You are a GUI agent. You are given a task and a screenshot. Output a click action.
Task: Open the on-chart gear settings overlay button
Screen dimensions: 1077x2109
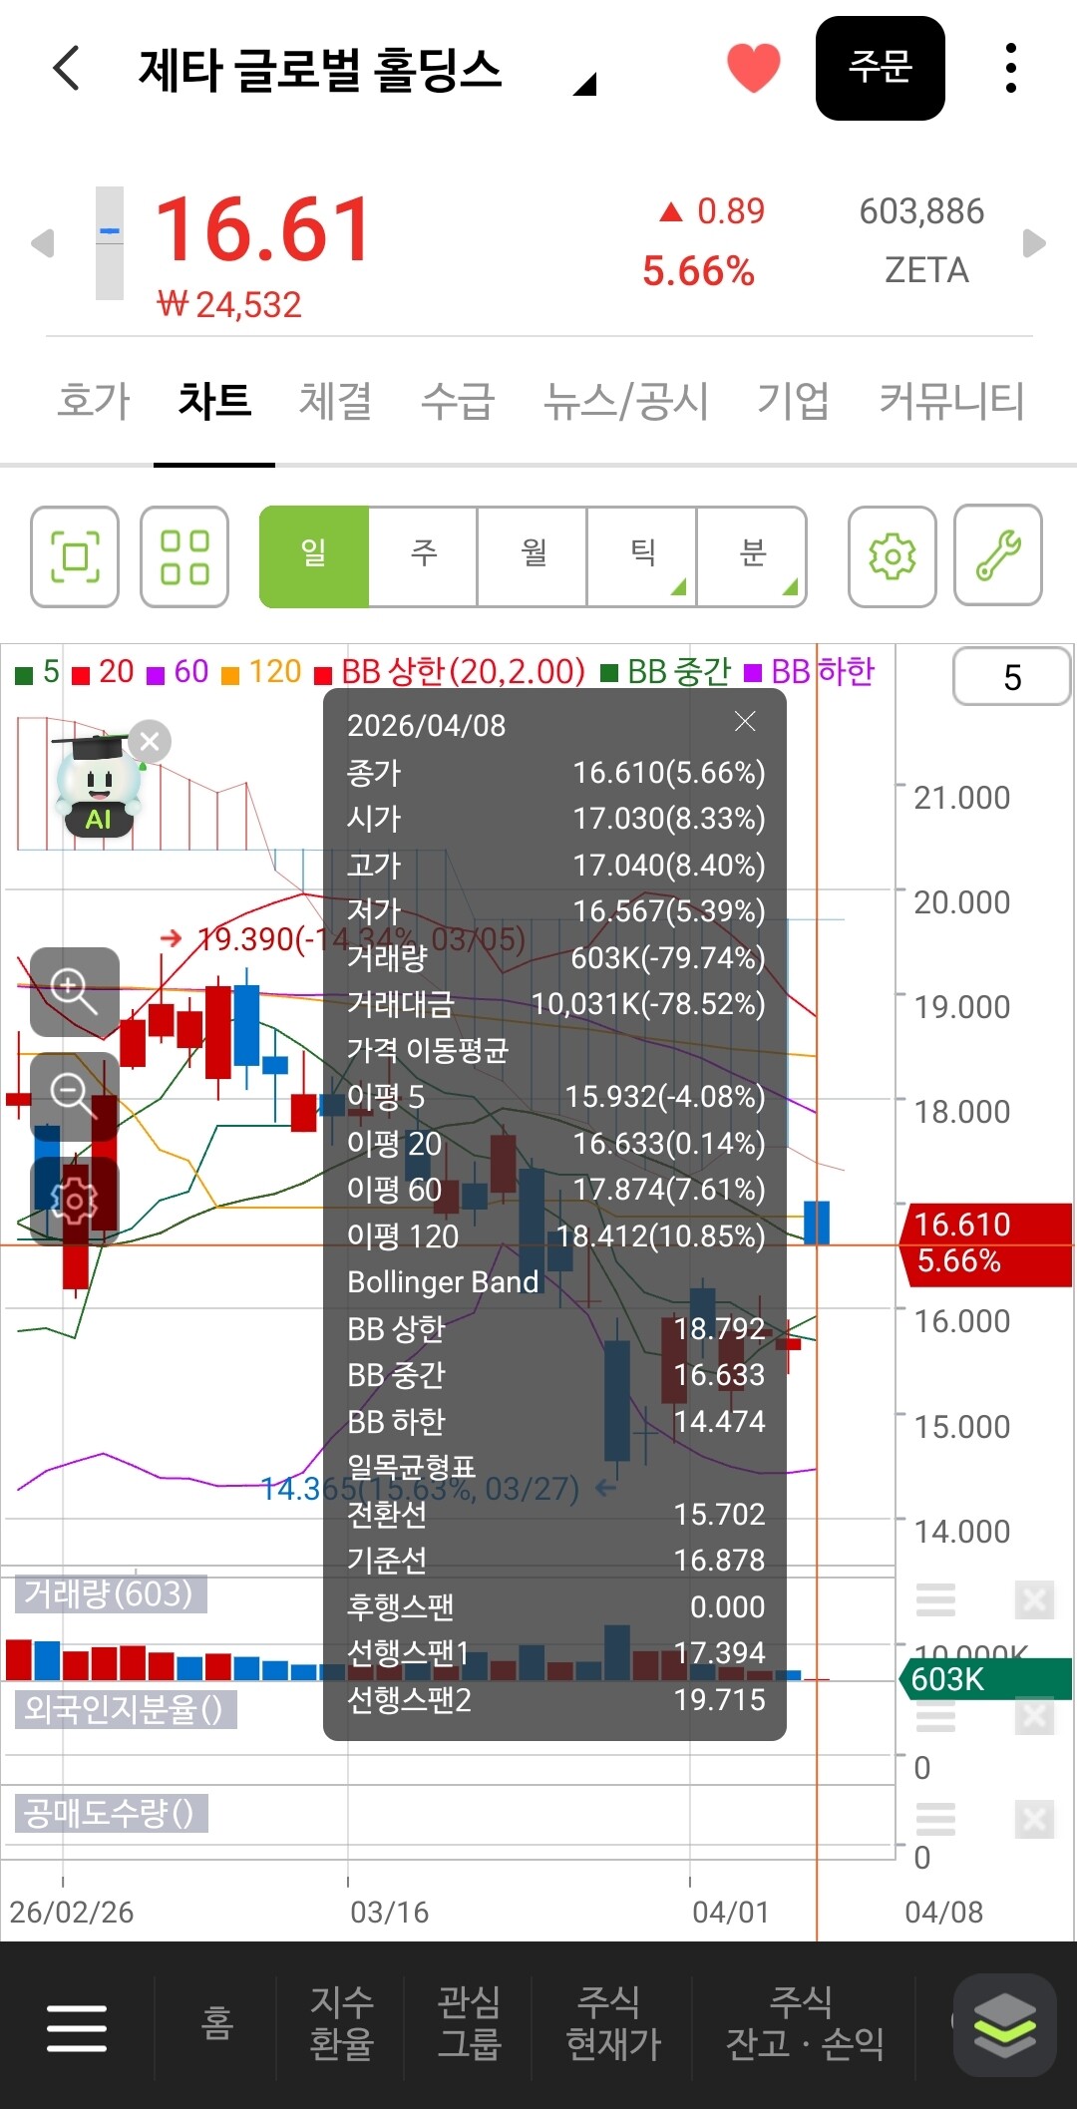click(75, 1201)
